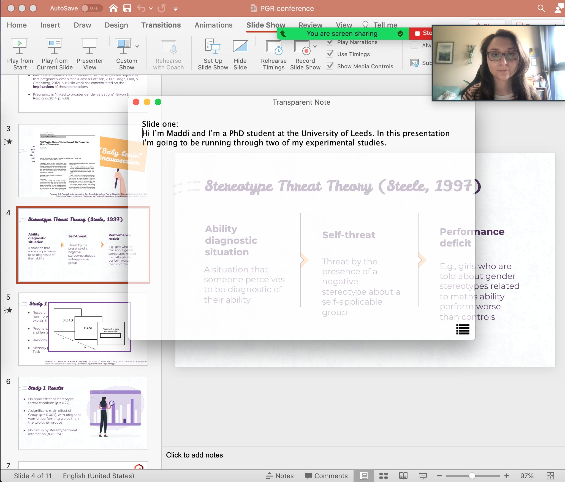Click the Play from Current Slide icon

pos(54,46)
